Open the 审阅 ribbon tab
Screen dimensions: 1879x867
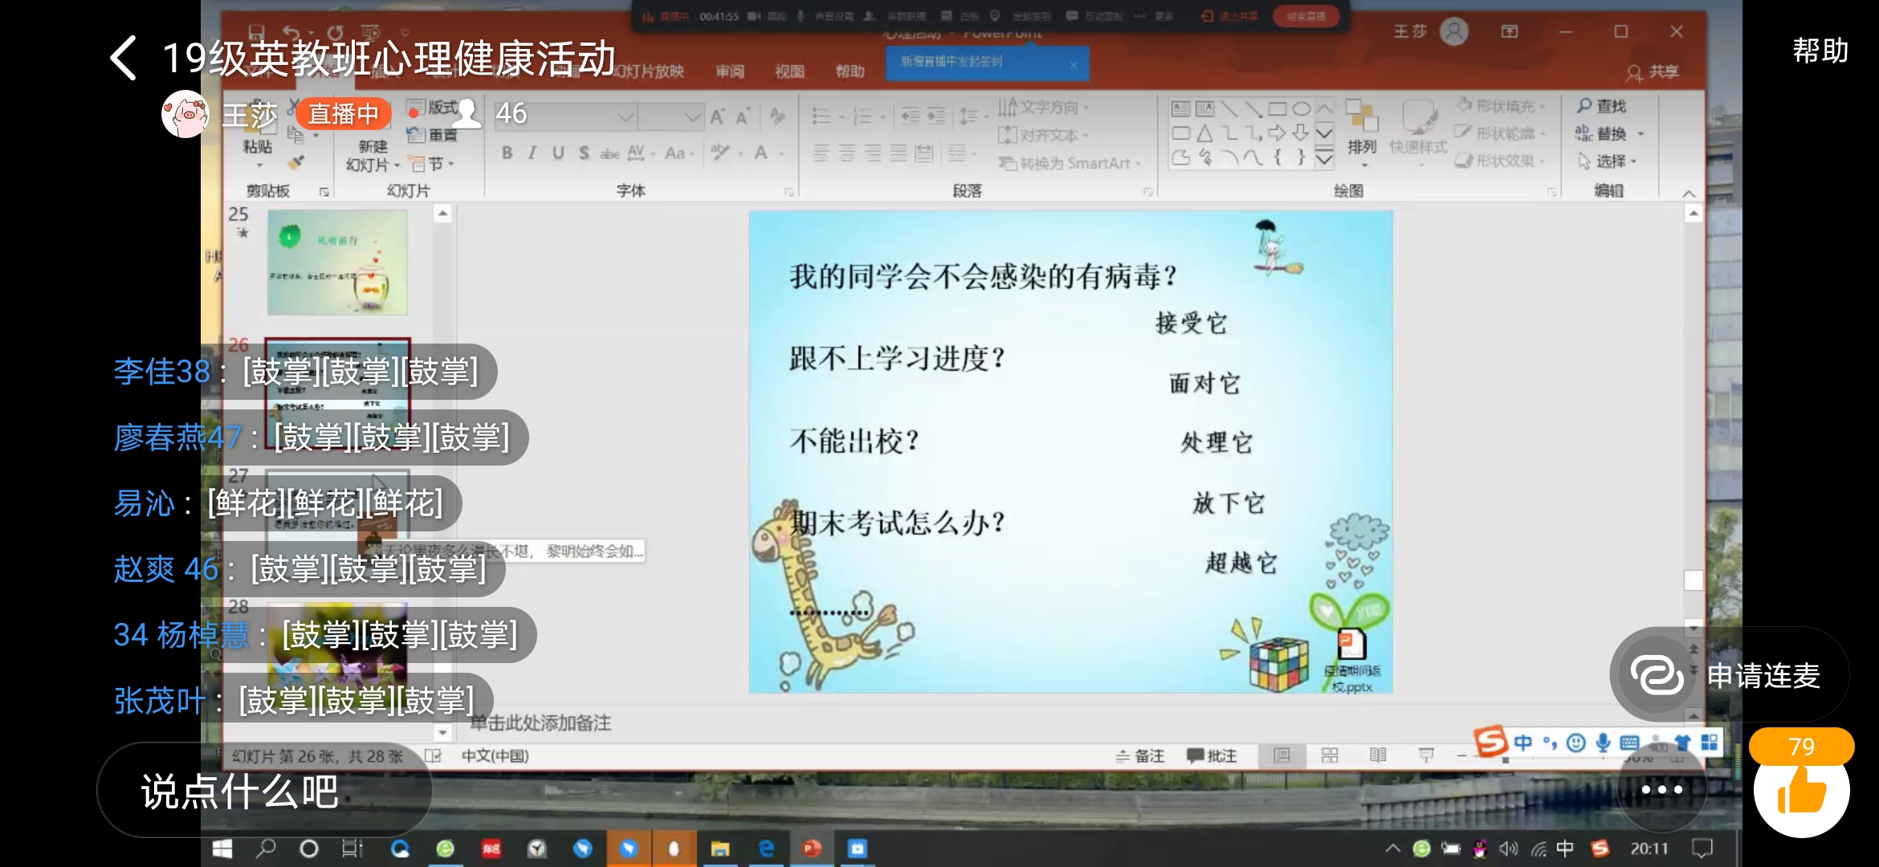[x=730, y=71]
